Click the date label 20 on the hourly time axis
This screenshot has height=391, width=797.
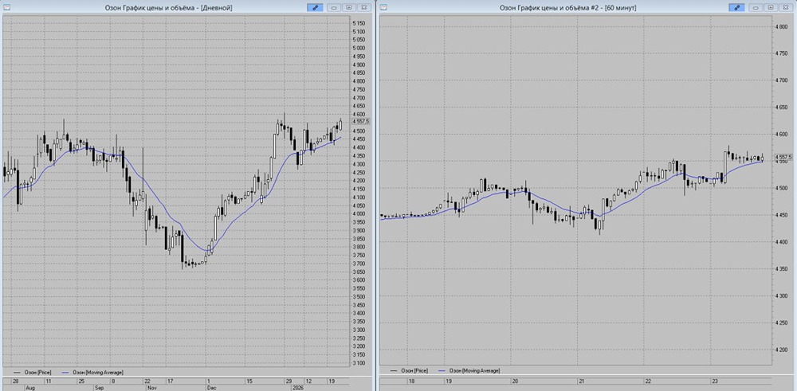[514, 381]
